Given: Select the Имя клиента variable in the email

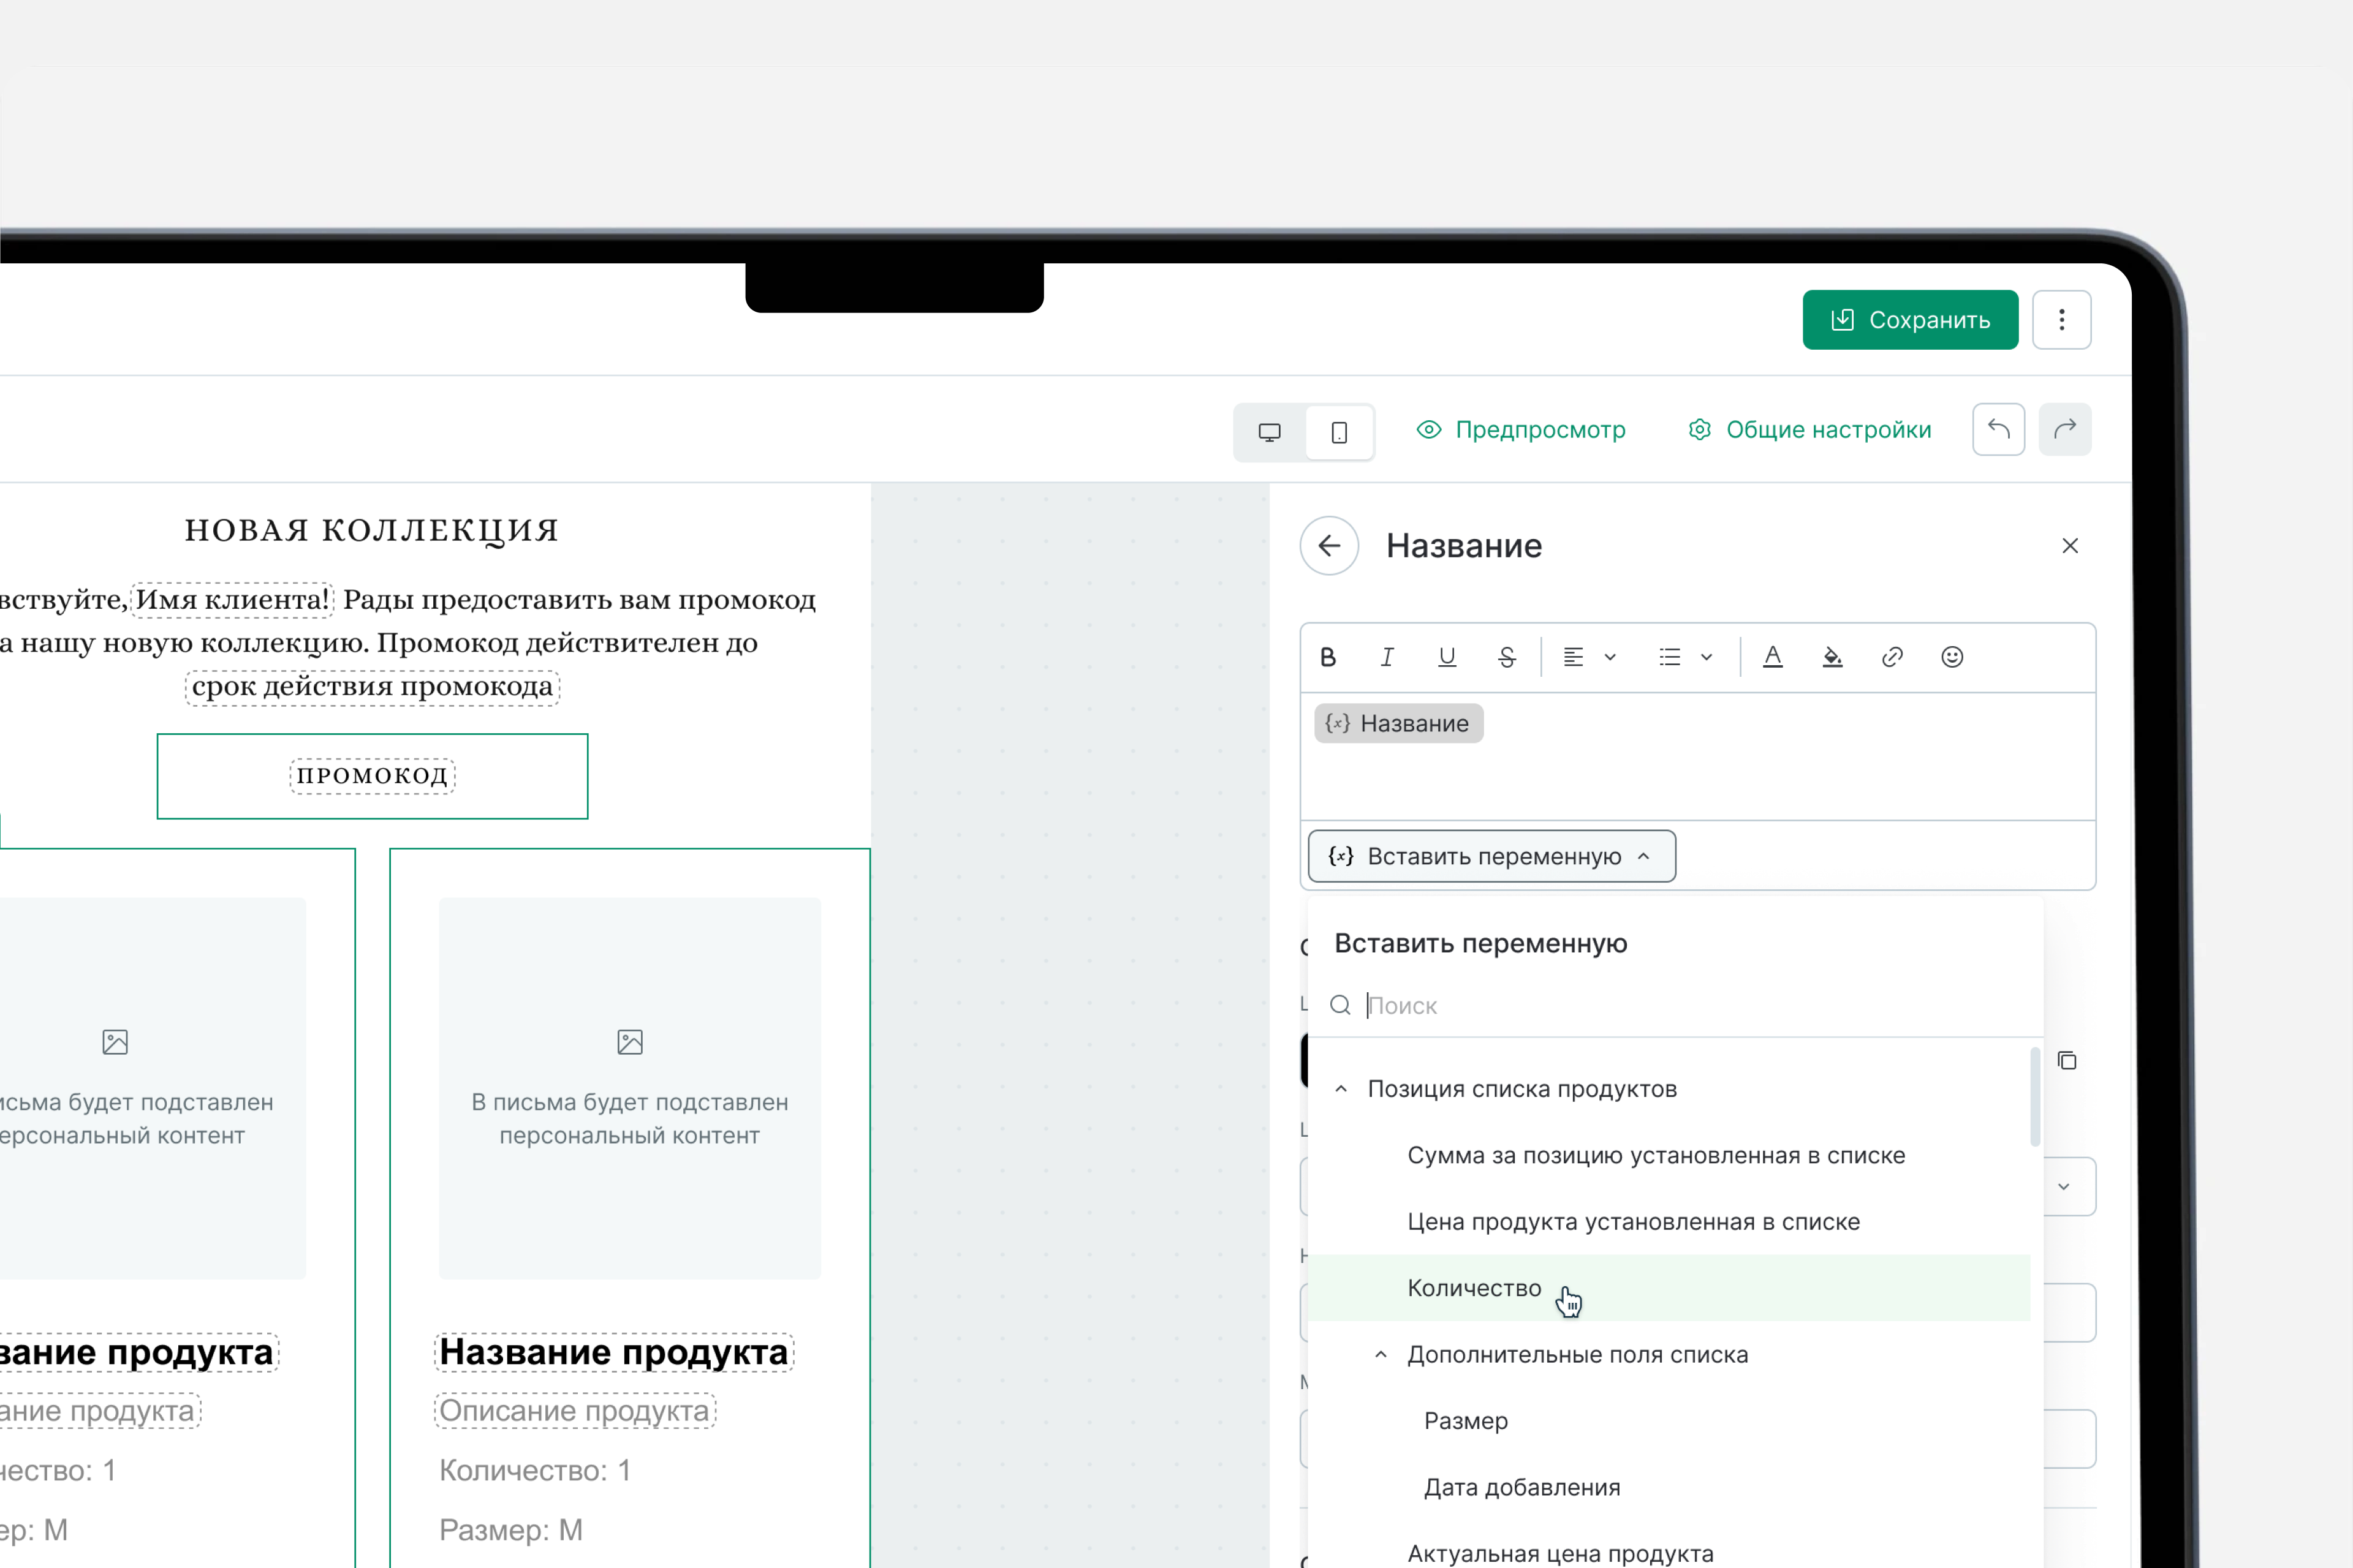Looking at the screenshot, I should tap(232, 599).
